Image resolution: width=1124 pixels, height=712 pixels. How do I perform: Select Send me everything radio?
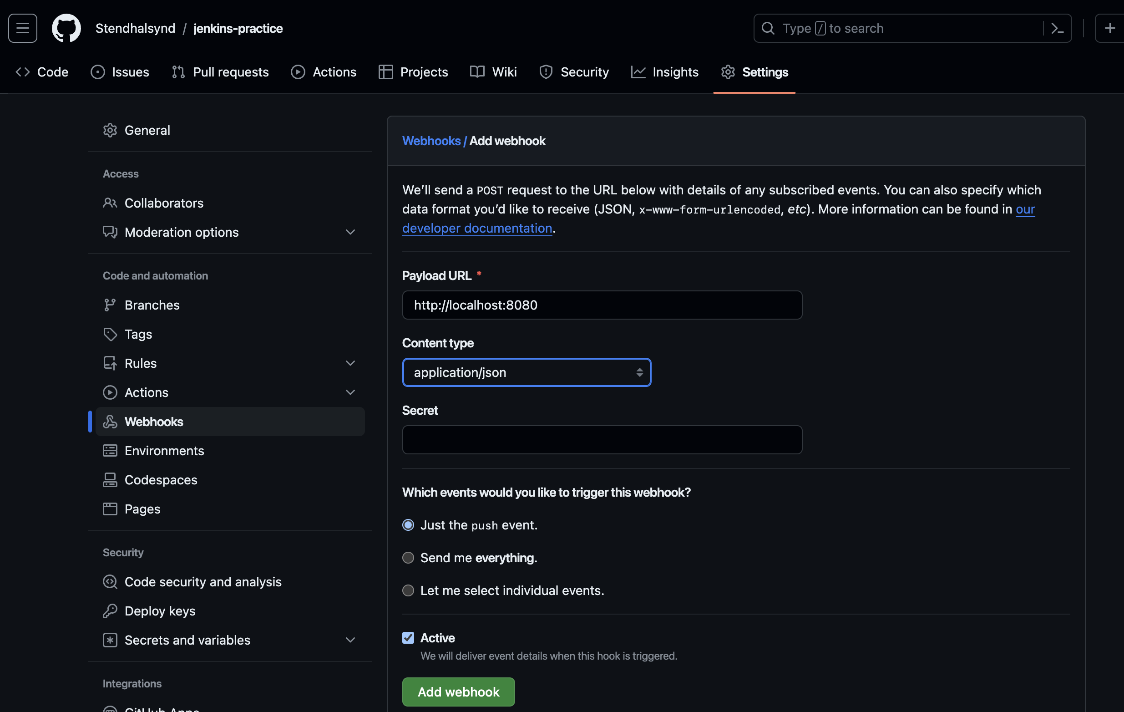(x=408, y=558)
